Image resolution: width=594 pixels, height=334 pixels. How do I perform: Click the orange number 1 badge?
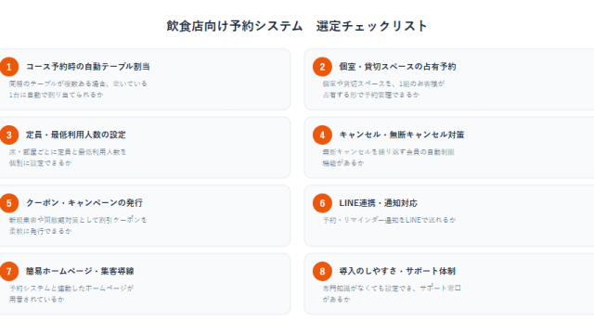8,67
